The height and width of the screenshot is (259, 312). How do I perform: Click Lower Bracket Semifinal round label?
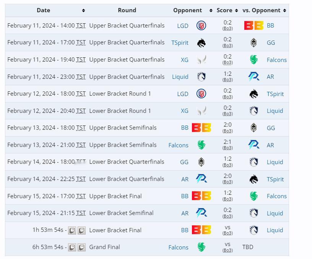pyautogui.click(x=121, y=213)
